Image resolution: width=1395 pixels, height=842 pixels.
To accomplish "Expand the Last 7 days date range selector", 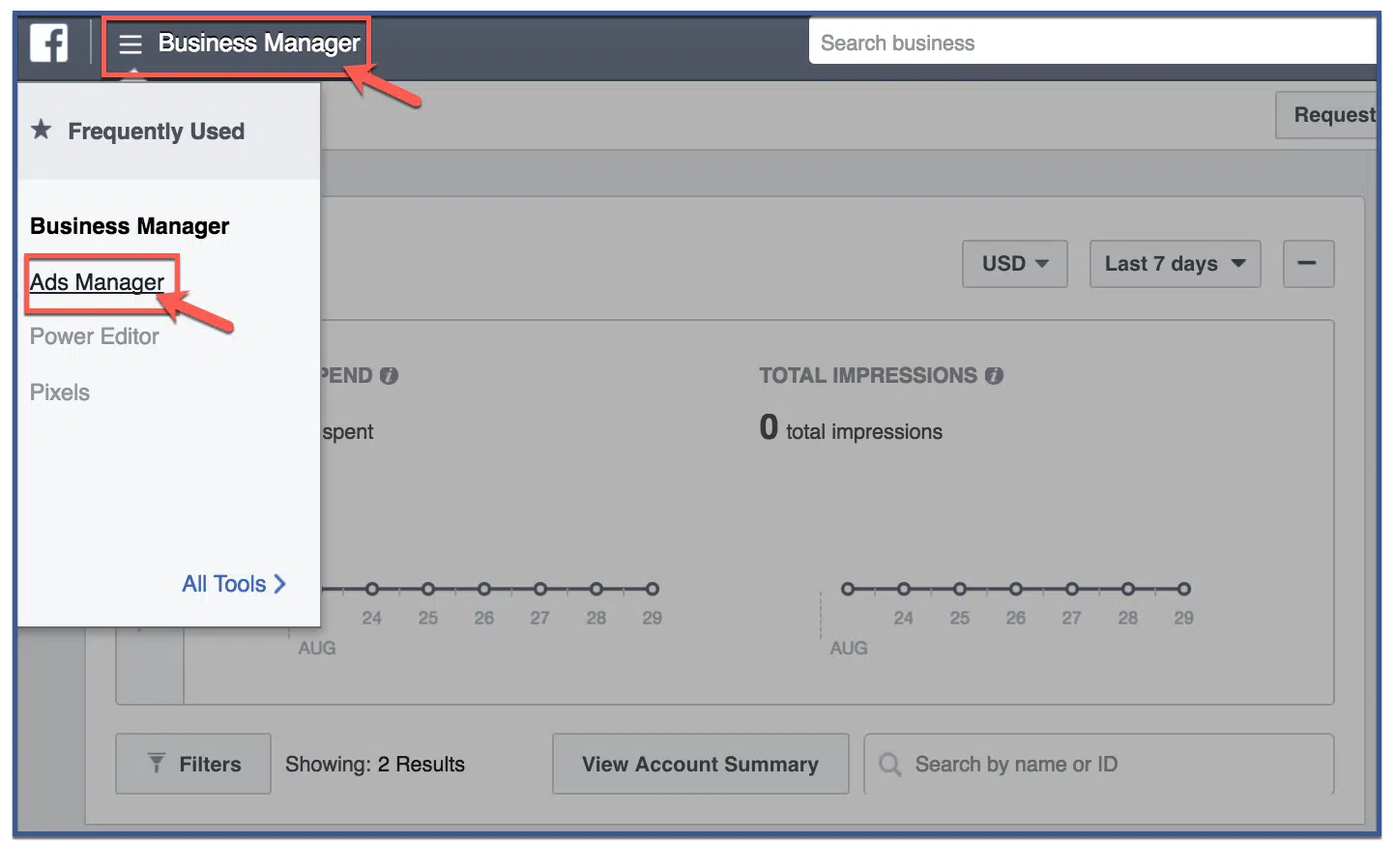I will pos(1174,263).
